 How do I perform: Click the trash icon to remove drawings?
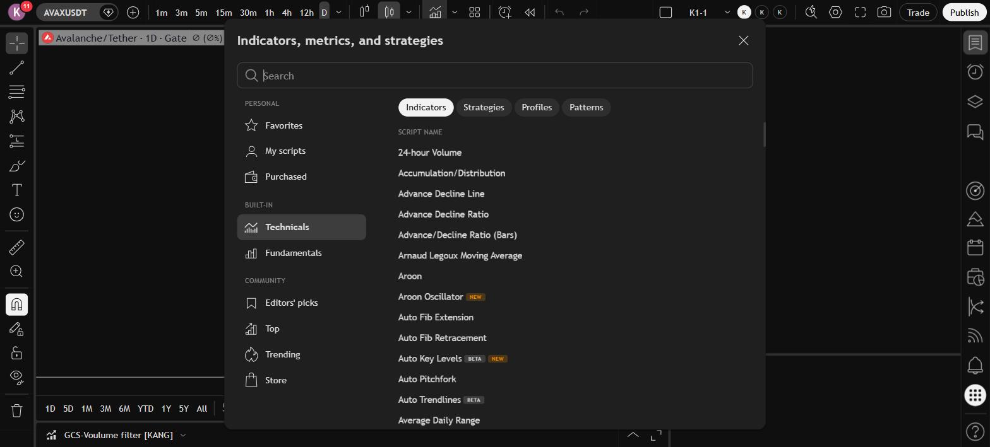[x=16, y=410]
